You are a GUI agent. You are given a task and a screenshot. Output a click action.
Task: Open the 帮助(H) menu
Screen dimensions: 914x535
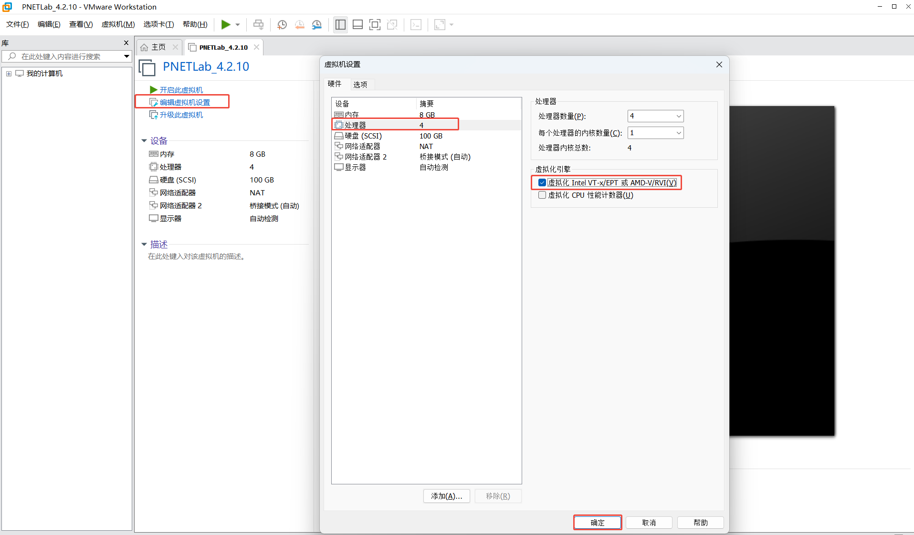[x=195, y=24]
